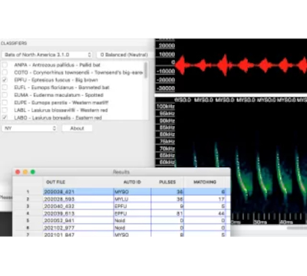Screen dimensions: 307x276
Task: Enable the ANPA Pallid bat checkbox
Action: (x=5, y=65)
